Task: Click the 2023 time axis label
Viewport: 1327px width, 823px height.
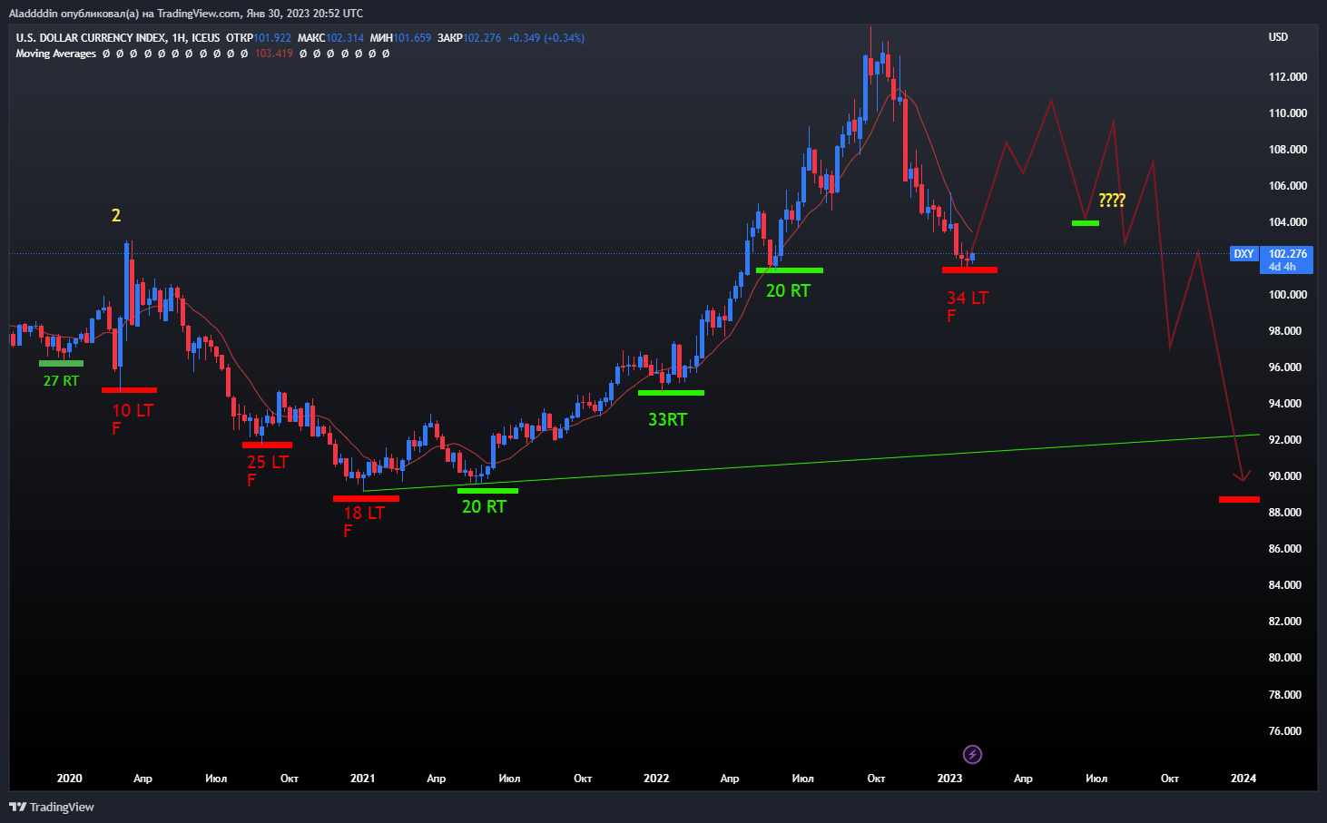Action: 949,779
